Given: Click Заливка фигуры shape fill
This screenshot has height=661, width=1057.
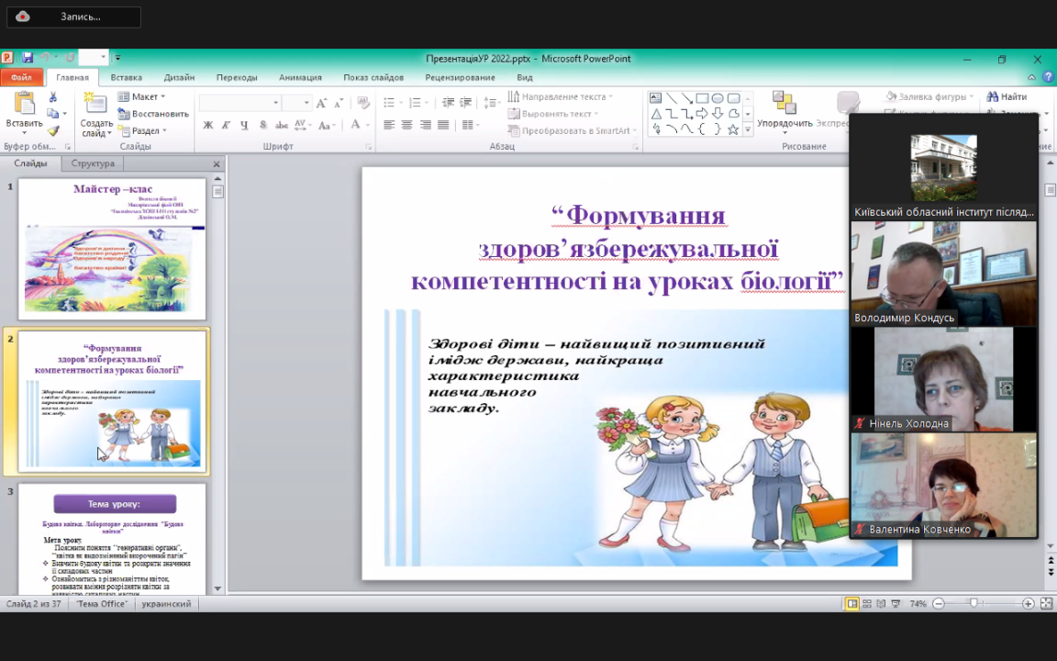Looking at the screenshot, I should click(x=929, y=96).
